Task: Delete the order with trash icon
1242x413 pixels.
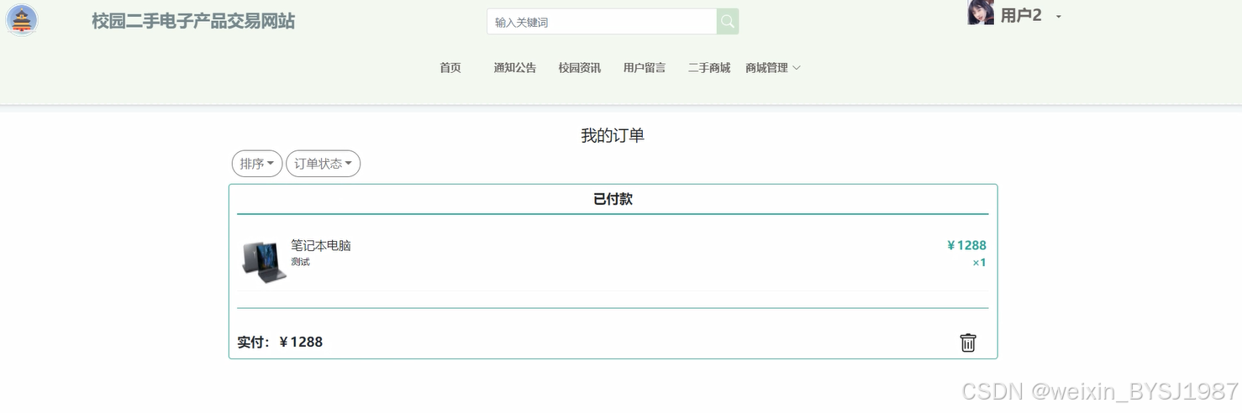Action: [968, 342]
